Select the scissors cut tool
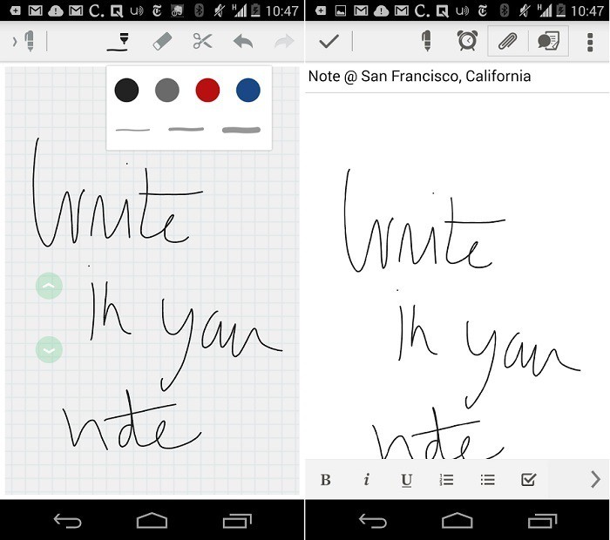610x540 pixels. point(203,41)
